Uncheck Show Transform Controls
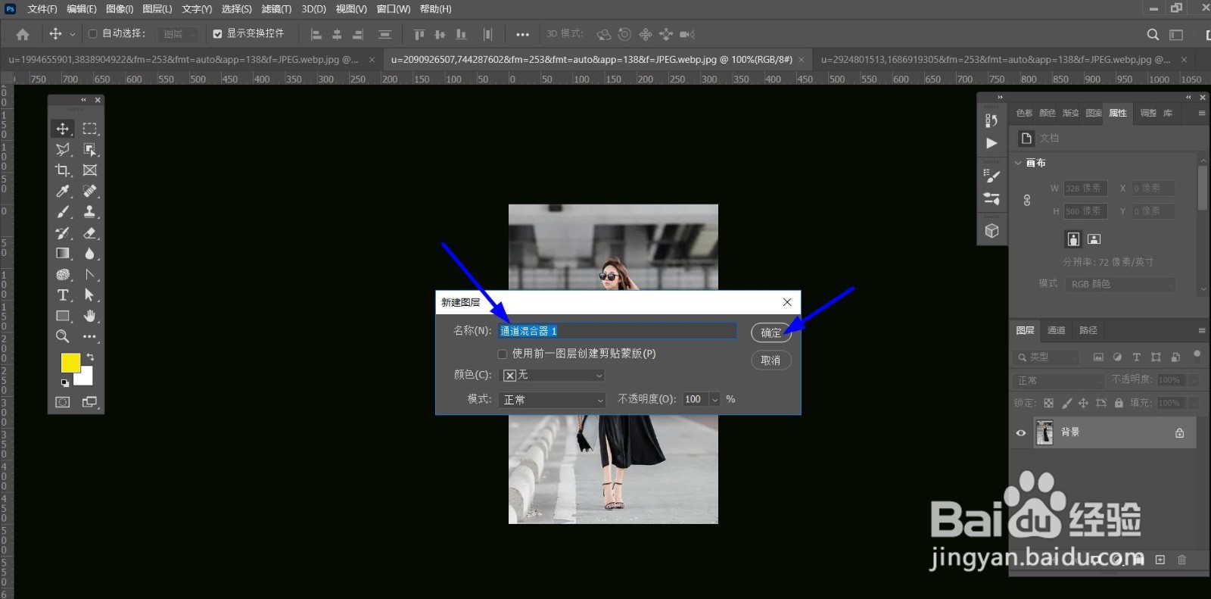The image size is (1211, 599). [217, 34]
